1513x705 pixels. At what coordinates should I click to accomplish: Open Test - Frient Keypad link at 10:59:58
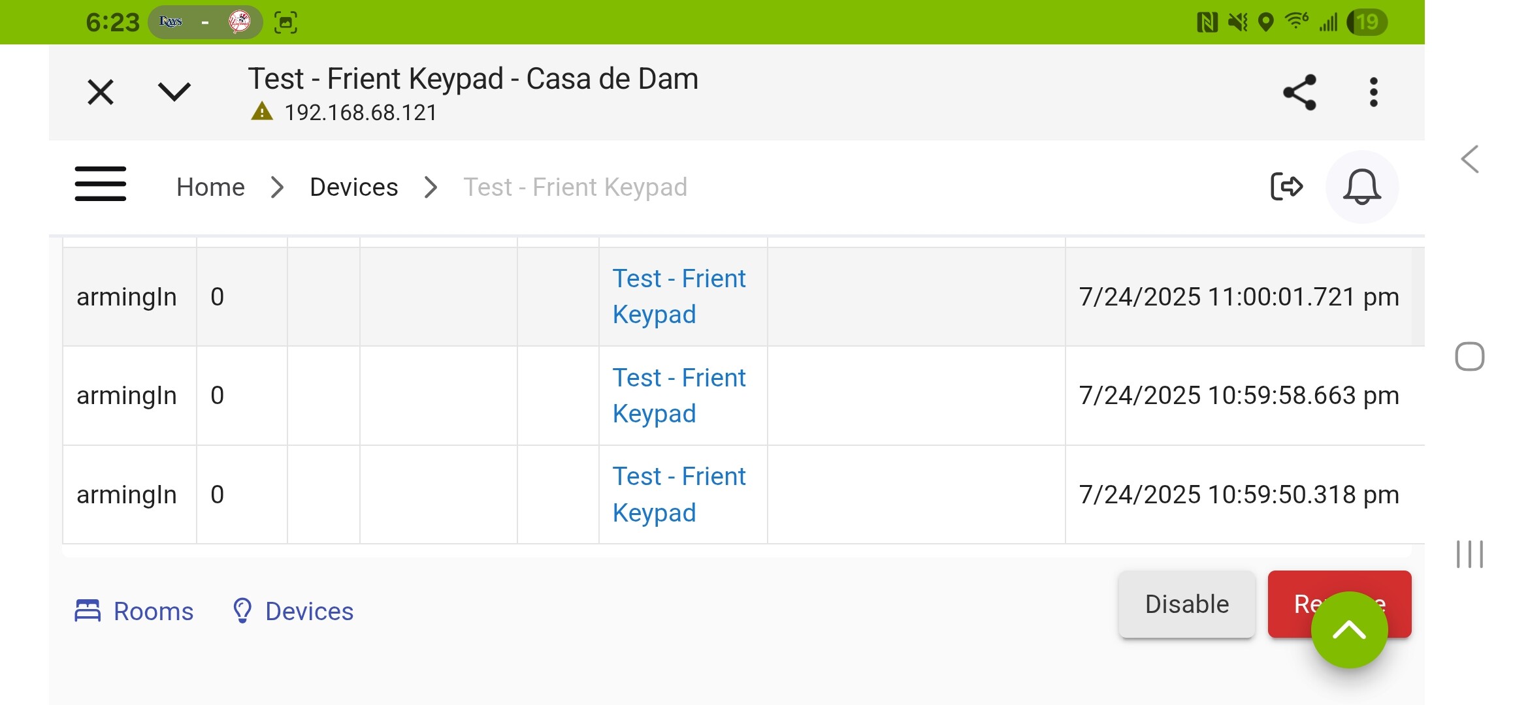679,396
